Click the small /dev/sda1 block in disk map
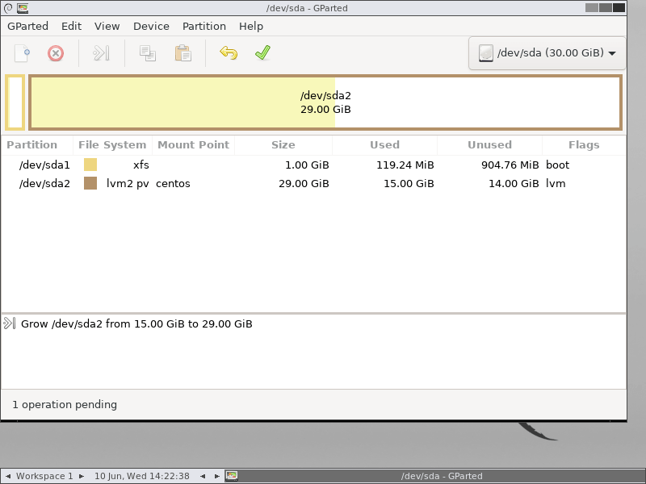646x484 pixels. point(15,102)
